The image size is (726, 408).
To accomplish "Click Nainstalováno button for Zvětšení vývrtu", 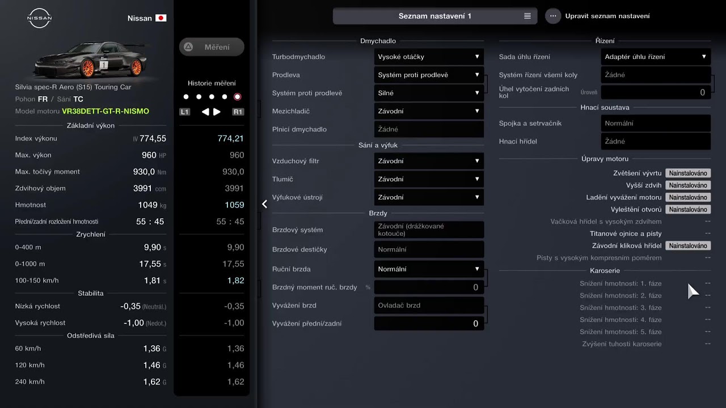I will tap(688, 173).
